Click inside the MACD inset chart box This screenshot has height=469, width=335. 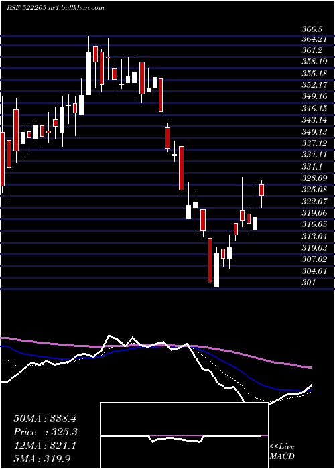pyautogui.click(x=184, y=435)
